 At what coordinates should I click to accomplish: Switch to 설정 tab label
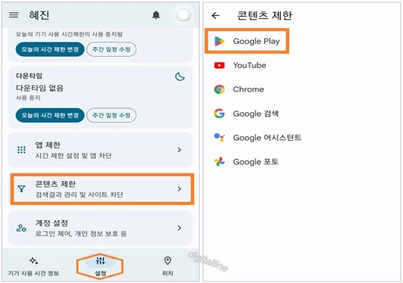pos(101,273)
